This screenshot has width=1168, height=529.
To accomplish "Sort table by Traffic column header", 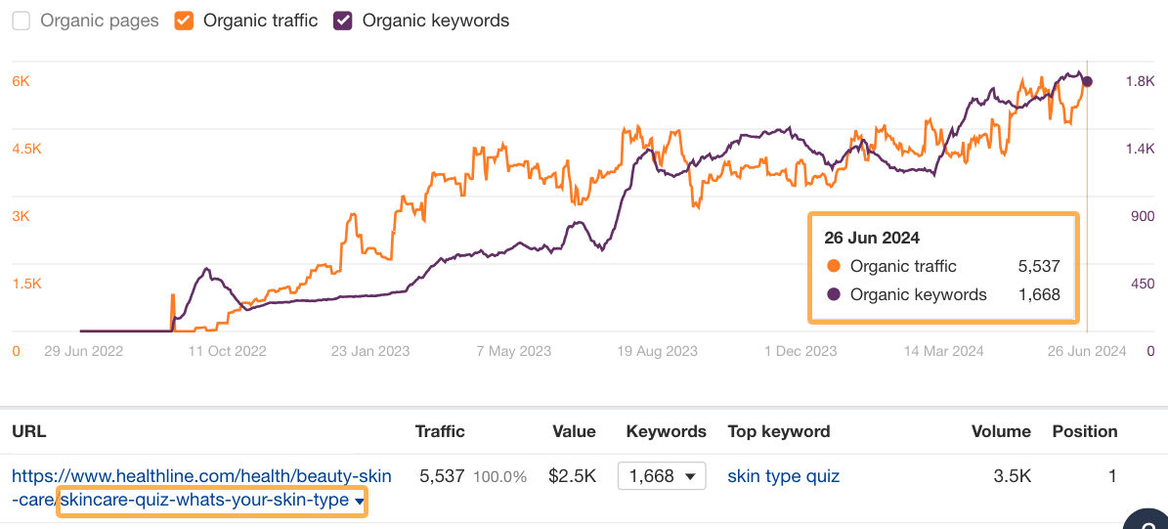I will pos(440,431).
